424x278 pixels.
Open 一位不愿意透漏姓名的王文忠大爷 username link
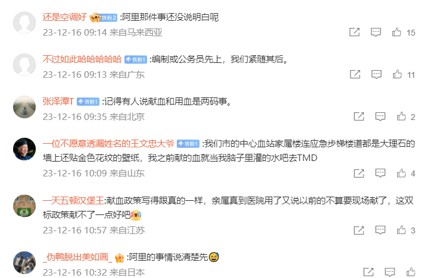click(x=108, y=144)
